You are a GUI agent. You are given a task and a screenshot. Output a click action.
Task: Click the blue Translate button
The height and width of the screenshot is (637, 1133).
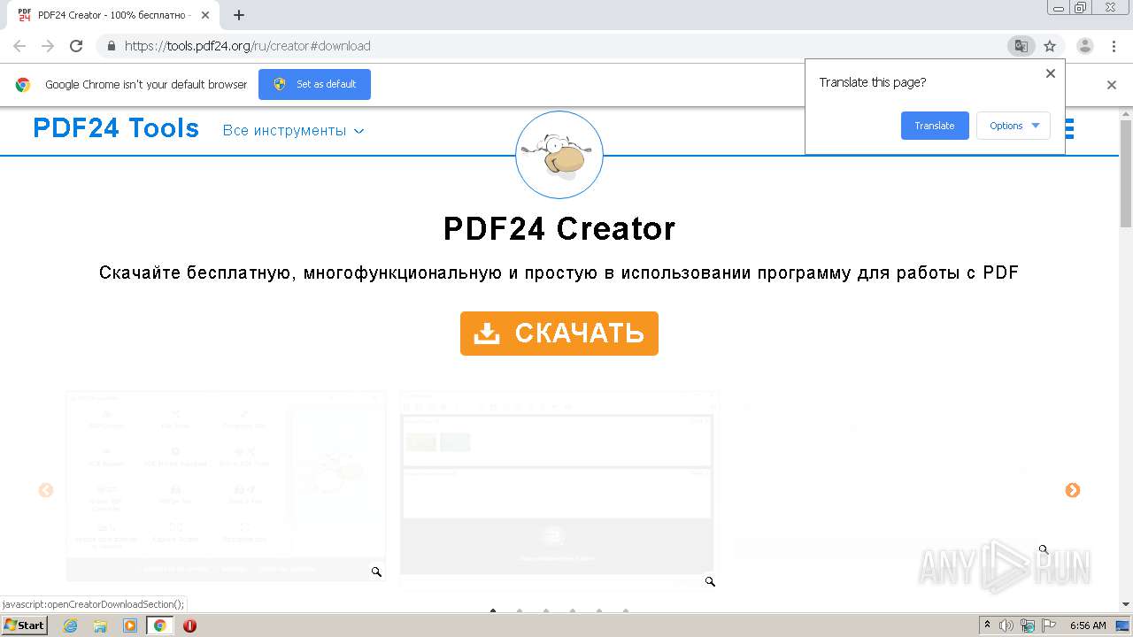935,126
